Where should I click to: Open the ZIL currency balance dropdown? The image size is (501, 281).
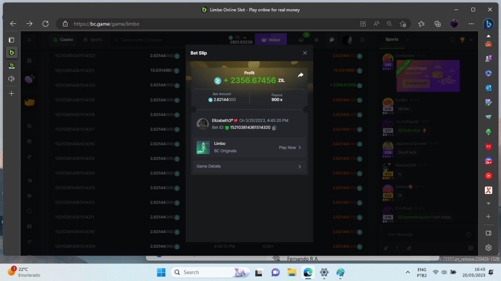click(x=241, y=40)
